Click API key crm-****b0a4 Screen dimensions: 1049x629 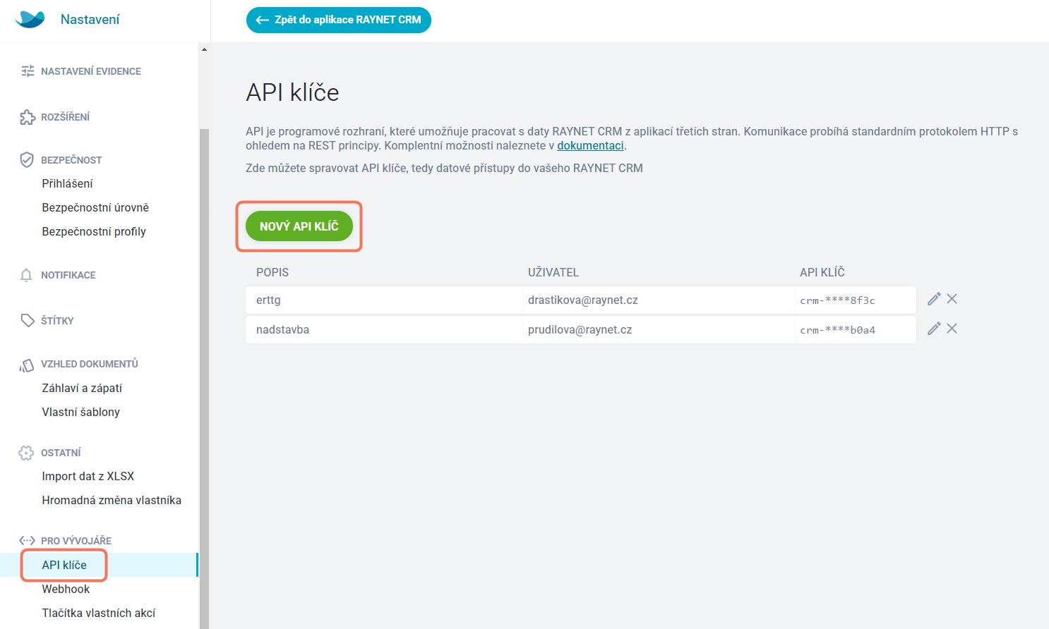855,330
